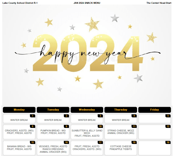173x156 pixels.
Task: Click 'WINTER BREAK' text on Thursday the 4th
Action: tap(121, 120)
